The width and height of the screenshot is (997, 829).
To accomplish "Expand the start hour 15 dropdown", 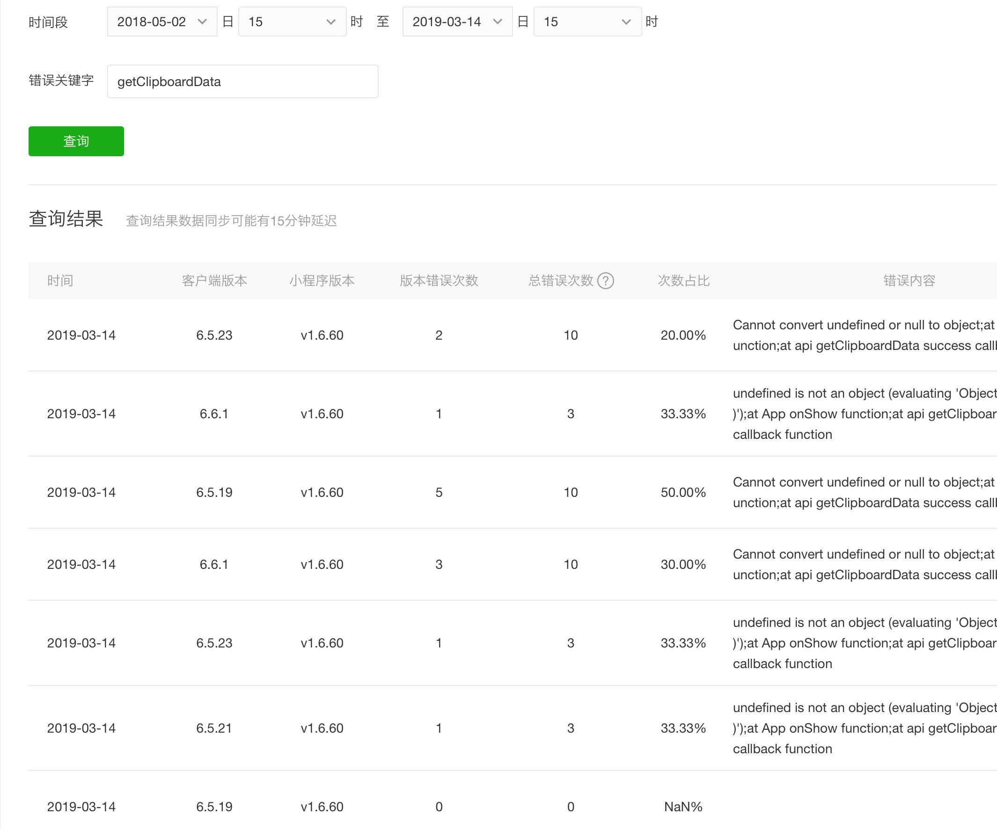I will [292, 22].
